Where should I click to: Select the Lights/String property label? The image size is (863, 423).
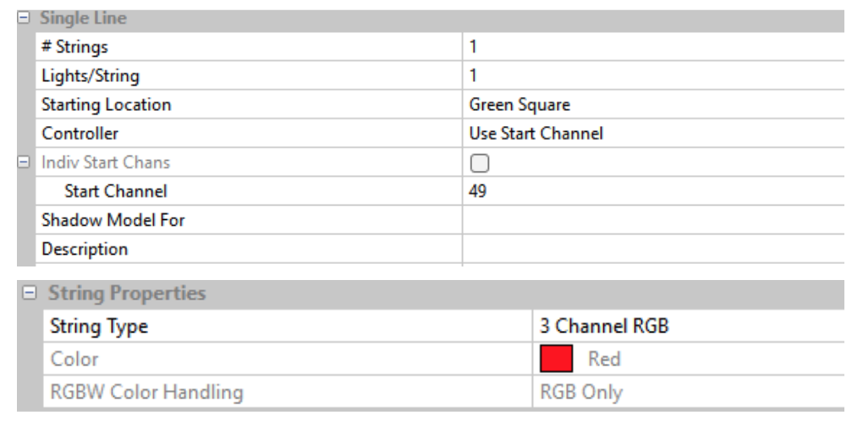click(91, 76)
